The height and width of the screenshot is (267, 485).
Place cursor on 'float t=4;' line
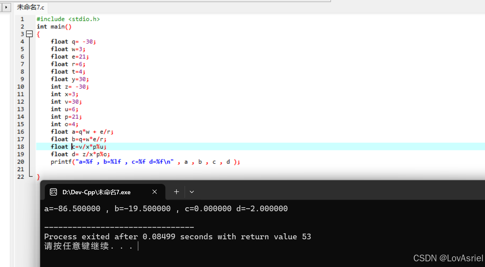[x=68, y=71]
